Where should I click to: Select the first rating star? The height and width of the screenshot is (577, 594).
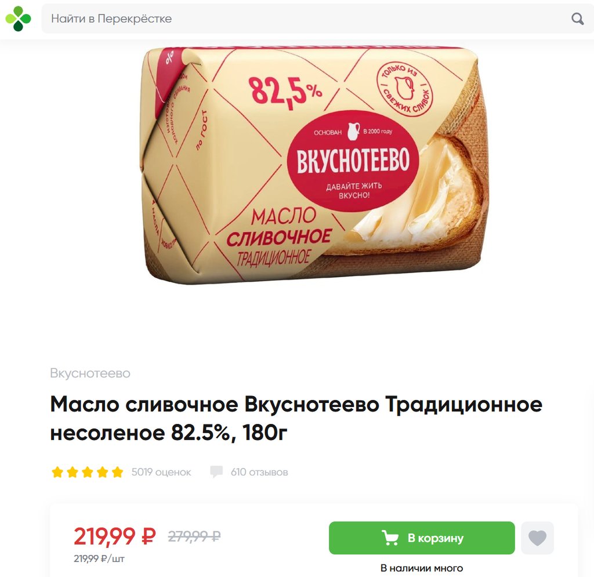pos(57,472)
